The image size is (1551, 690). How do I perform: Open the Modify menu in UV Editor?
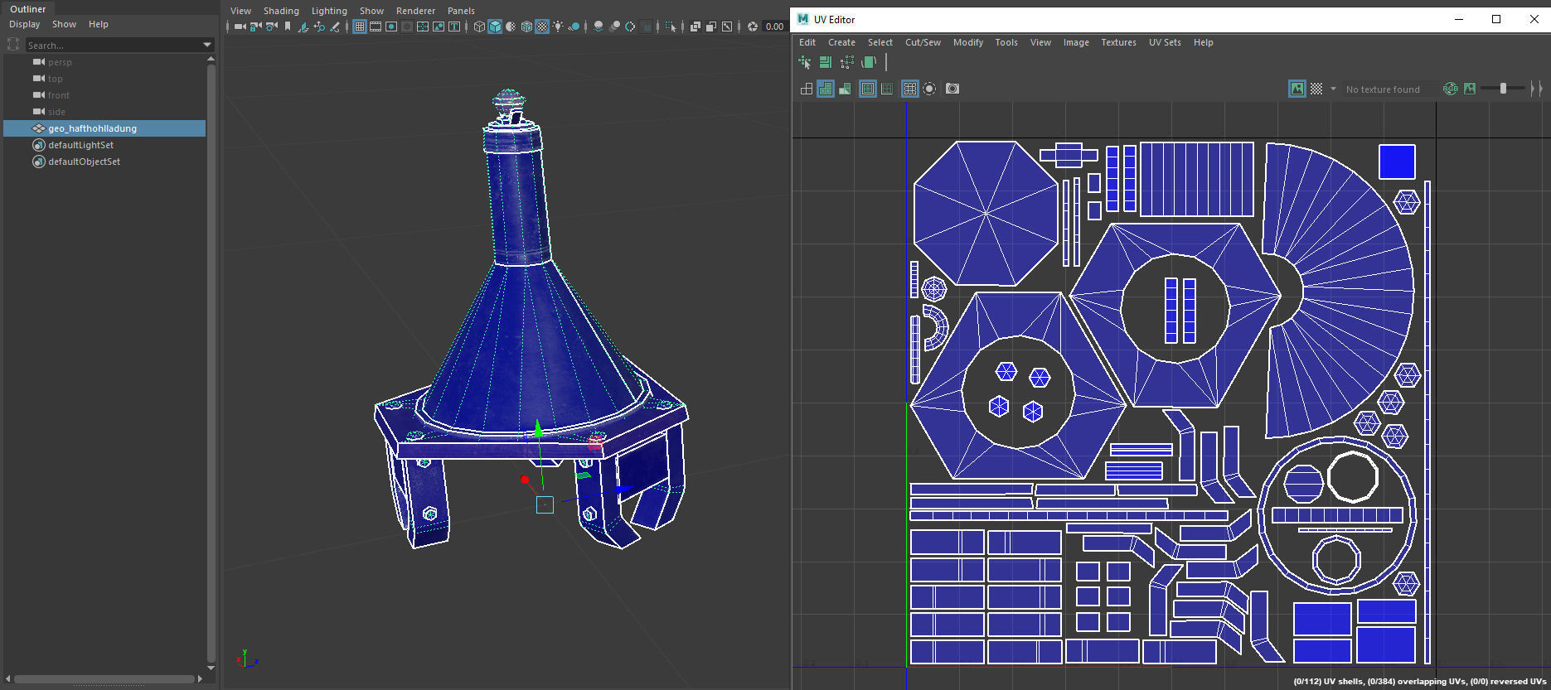pyautogui.click(x=967, y=42)
